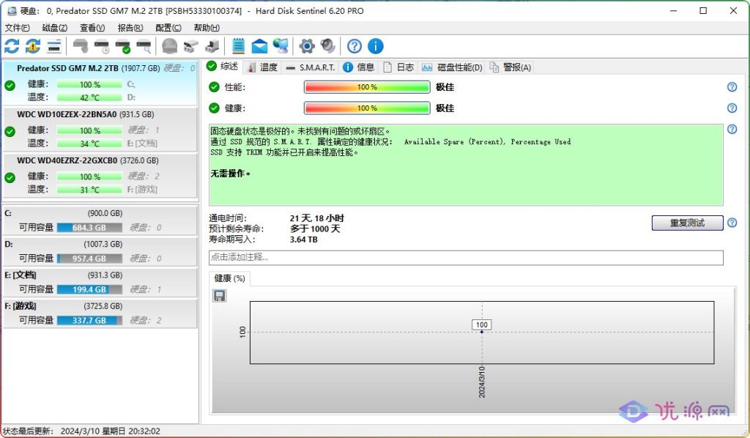Select the 健康 (%) graph tab

click(x=229, y=278)
